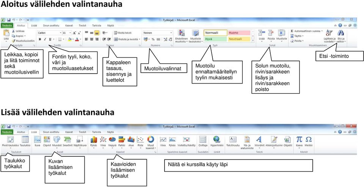Click the Pivot-taulukko icon
Screen dimensions: 364x187
(10, 139)
